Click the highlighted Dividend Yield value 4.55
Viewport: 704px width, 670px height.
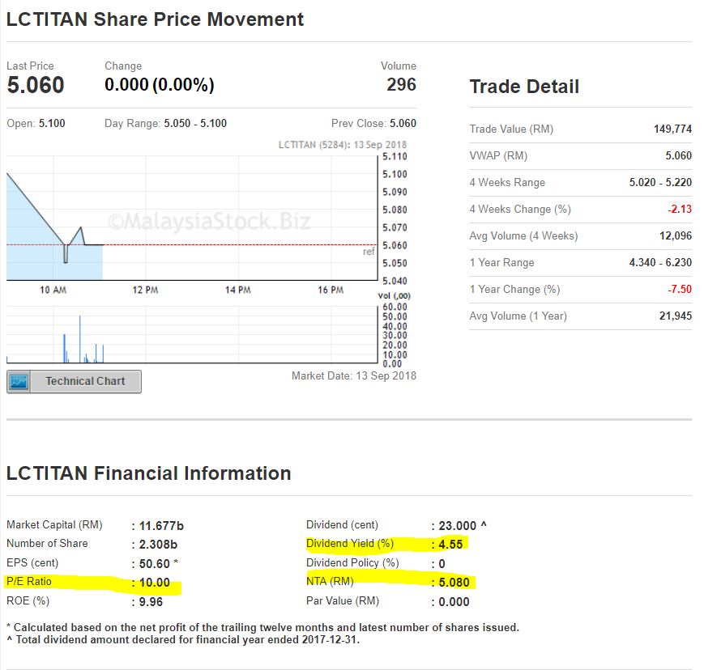click(450, 545)
